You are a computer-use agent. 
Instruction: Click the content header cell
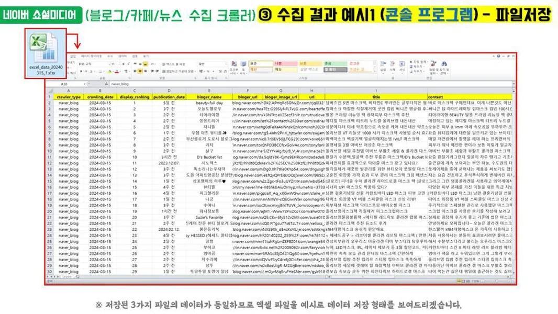click(470, 97)
